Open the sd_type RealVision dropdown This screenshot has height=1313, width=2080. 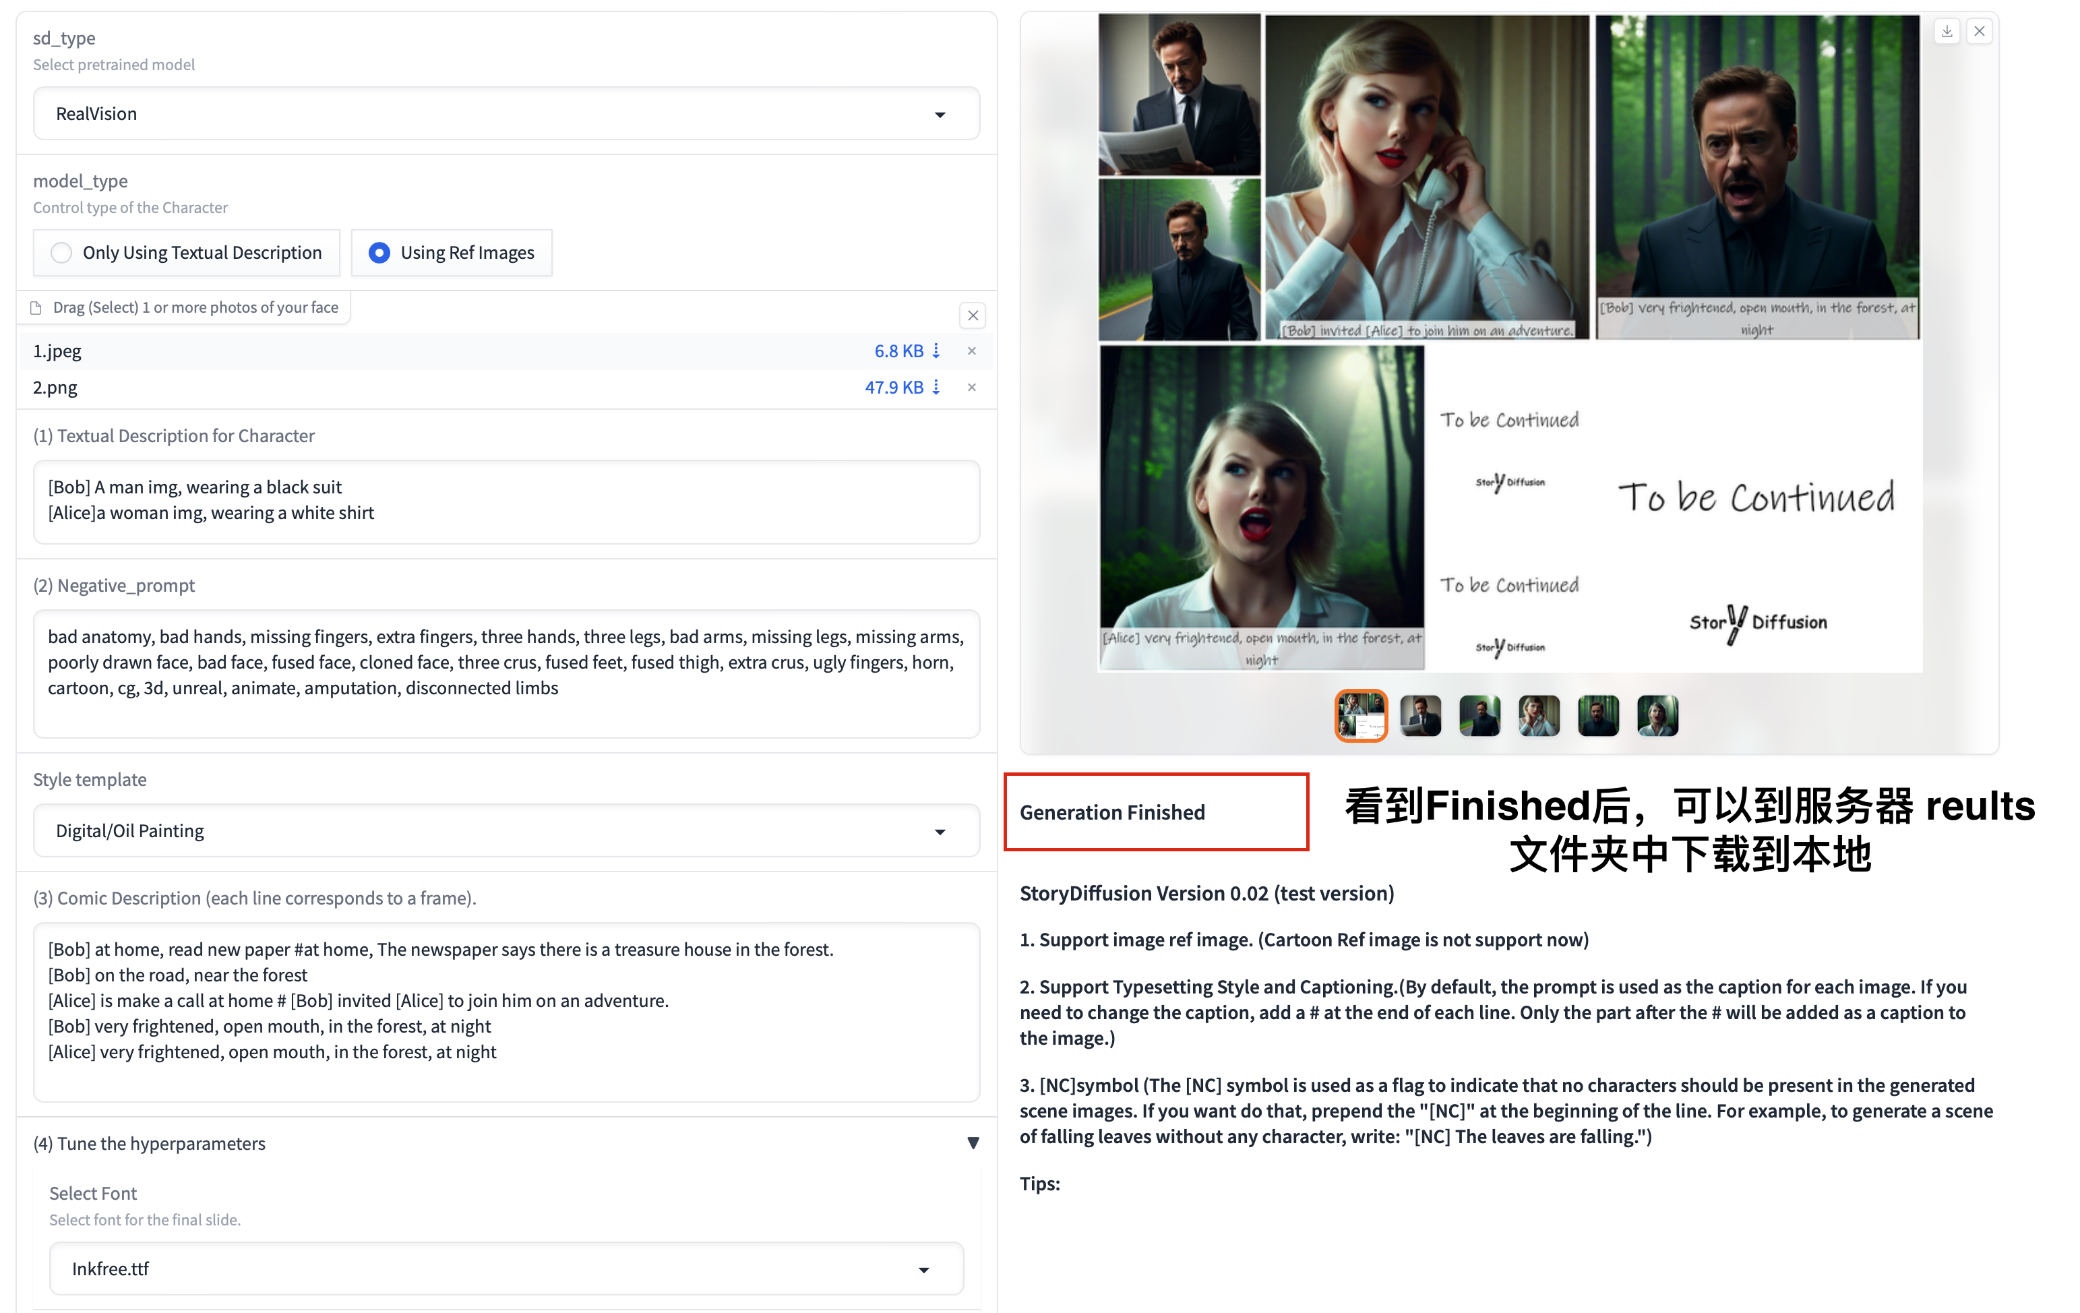coord(506,113)
